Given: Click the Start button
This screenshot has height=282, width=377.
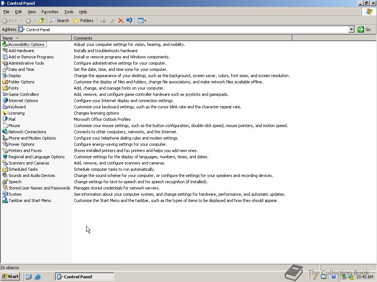Looking at the screenshot, I should tap(10, 276).
